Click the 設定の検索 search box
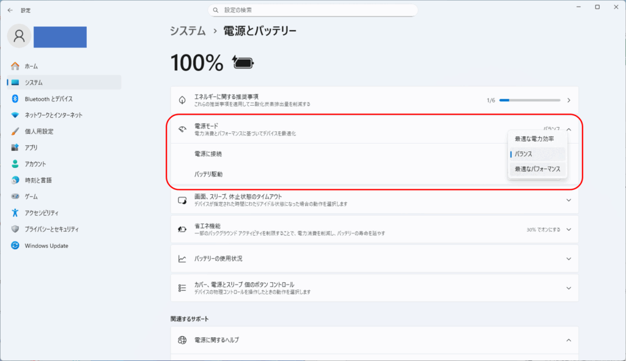 tap(312, 10)
